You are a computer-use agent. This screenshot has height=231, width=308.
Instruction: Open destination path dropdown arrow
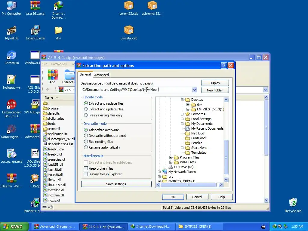click(194, 90)
